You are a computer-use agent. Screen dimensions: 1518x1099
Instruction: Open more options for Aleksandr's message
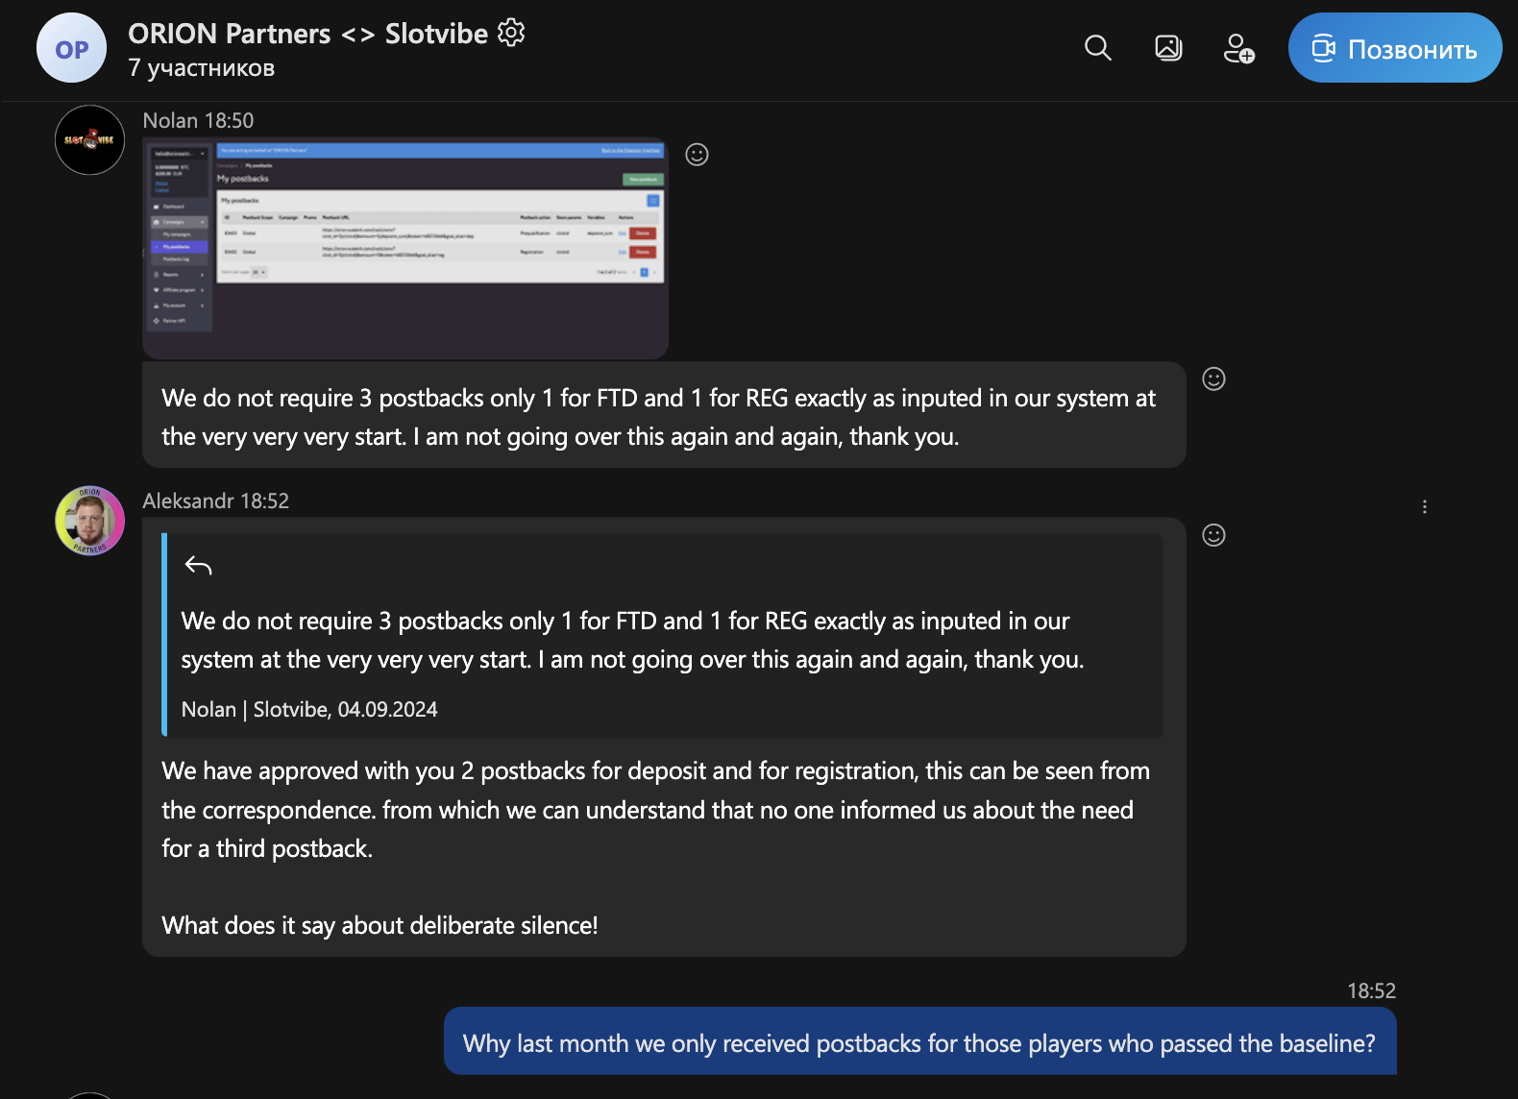1425,506
